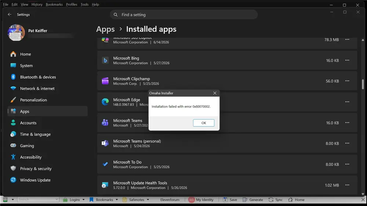Open more options for Microsoft Teams (personal)
Screen dimensions: 367x206
coord(347,143)
